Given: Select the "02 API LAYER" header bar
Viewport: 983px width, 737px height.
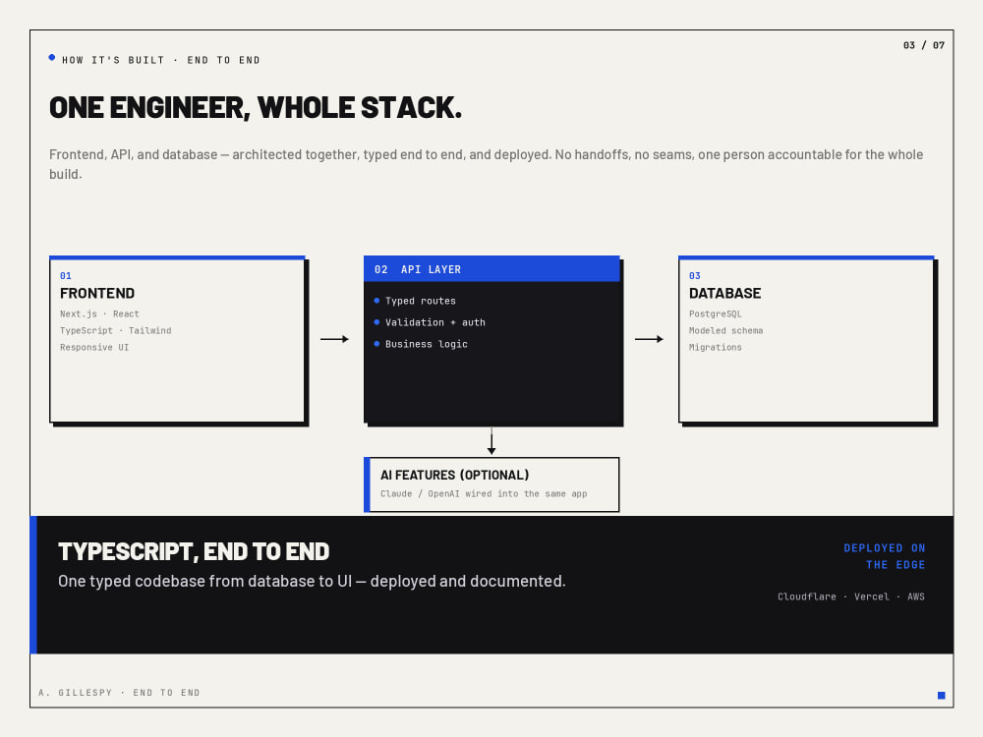Looking at the screenshot, I should (491, 269).
